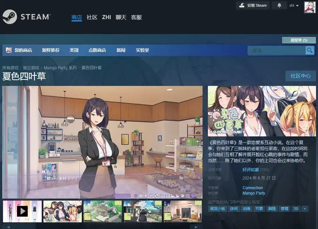This screenshot has height=229, width=318.
Task: Open developer Connection link
Action: pyautogui.click(x=253, y=188)
